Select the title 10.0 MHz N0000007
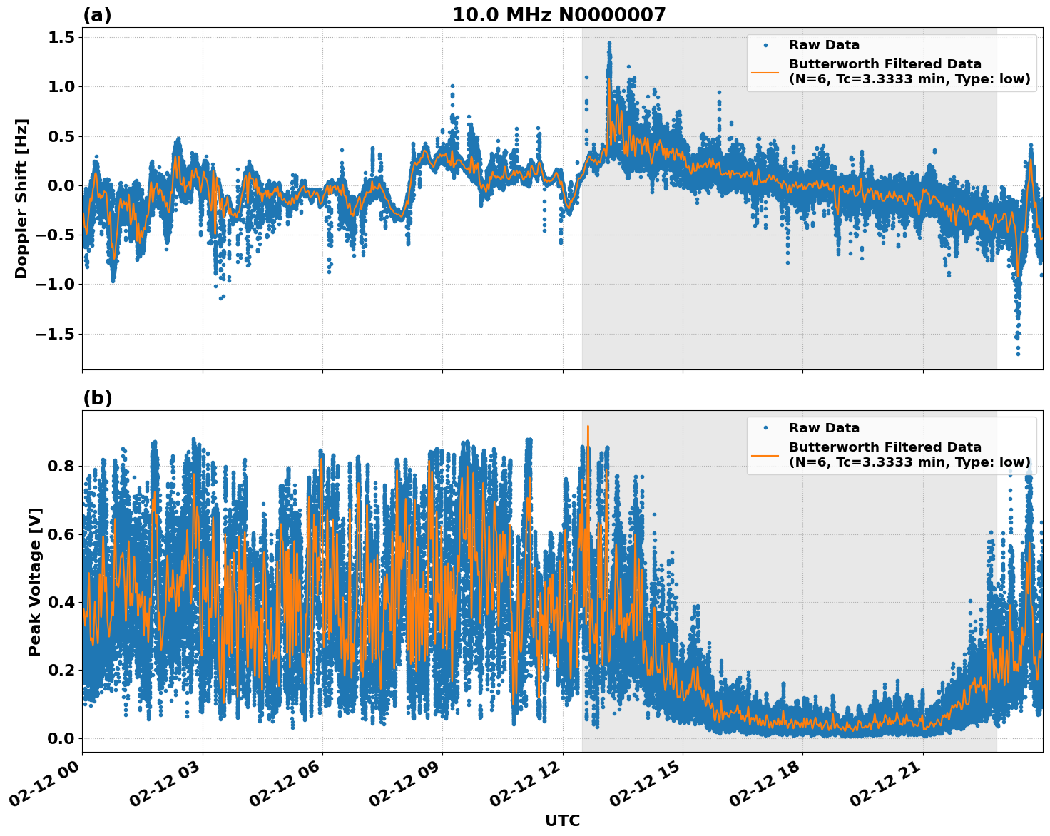The height and width of the screenshot is (836, 1050). (560, 13)
